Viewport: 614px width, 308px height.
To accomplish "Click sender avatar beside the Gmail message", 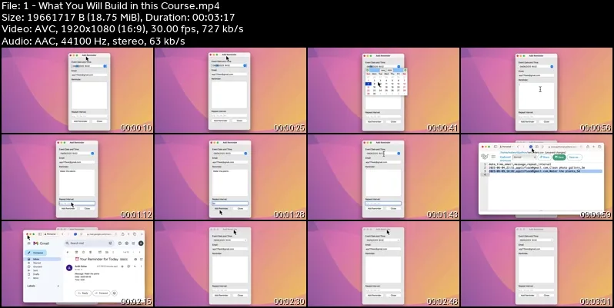I will [x=69, y=268].
